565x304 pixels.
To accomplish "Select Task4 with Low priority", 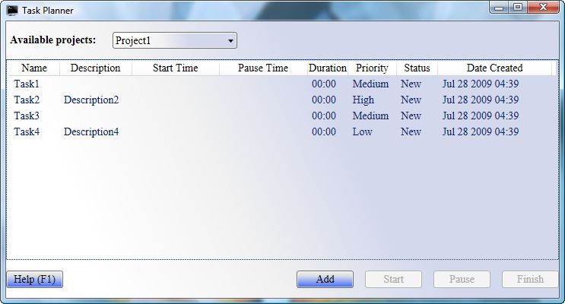I will (27, 132).
